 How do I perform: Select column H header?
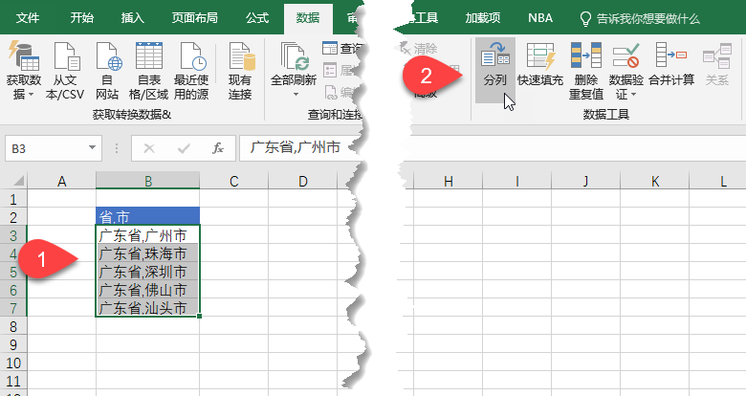pos(447,181)
